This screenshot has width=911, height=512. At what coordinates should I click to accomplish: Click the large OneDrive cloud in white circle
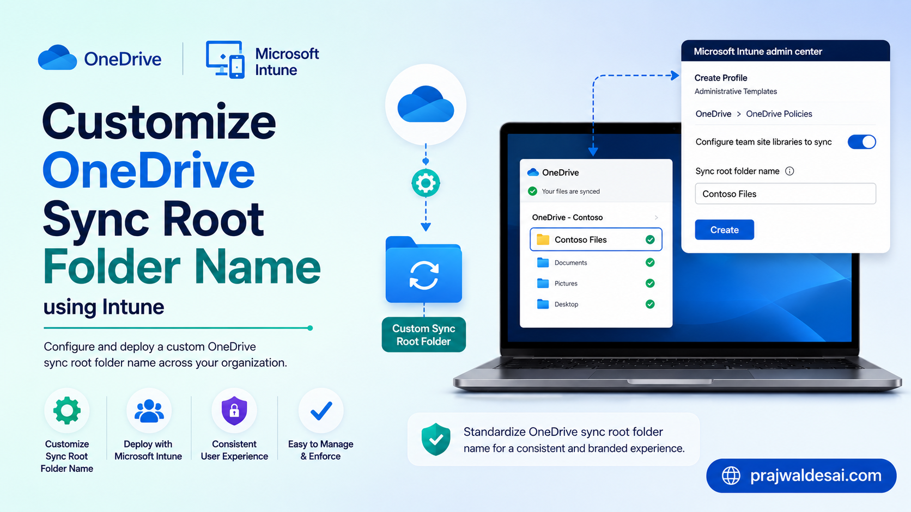click(x=426, y=104)
